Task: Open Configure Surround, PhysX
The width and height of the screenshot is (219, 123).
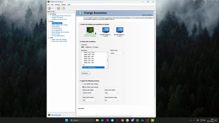Action: pos(59,19)
